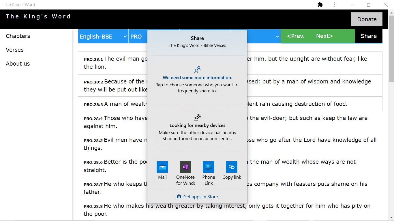Screen dimensions: 394x221
Task: Select verse PRO.28:1
Action: click(230, 63)
